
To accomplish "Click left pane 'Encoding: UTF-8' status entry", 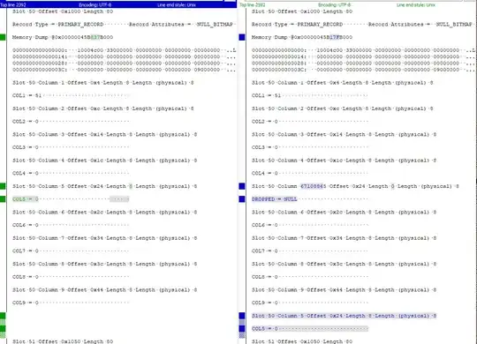I will (95, 5).
